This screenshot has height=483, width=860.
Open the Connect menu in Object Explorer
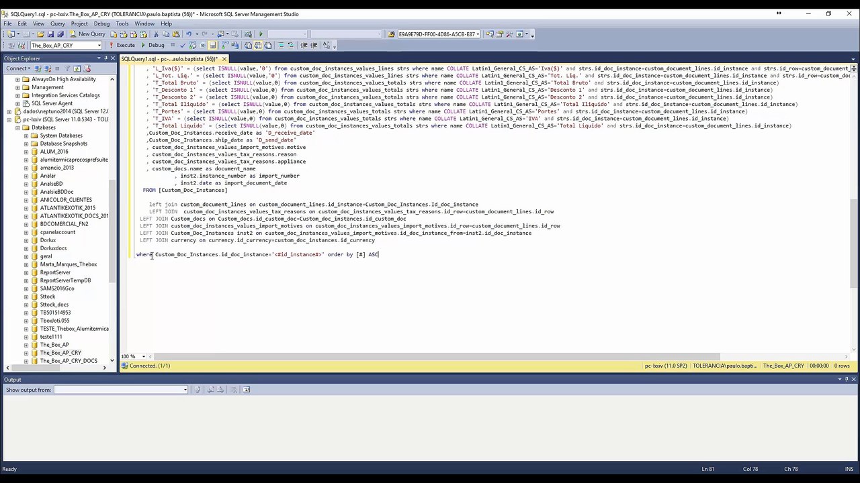[x=18, y=68]
